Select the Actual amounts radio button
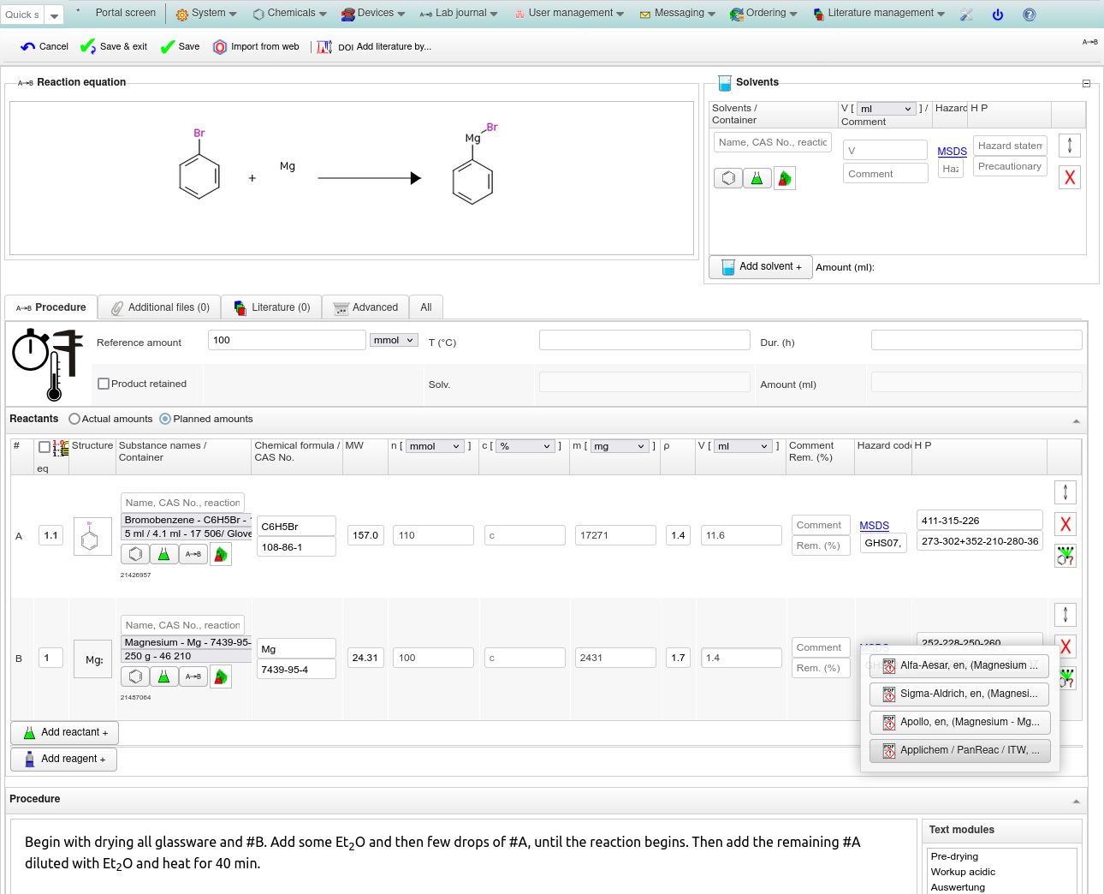 click(x=74, y=419)
